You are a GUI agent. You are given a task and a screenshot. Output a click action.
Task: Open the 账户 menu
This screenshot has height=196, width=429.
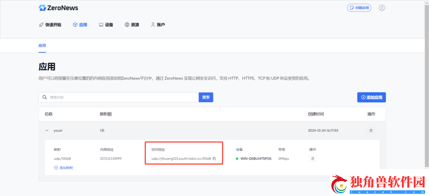pos(158,25)
